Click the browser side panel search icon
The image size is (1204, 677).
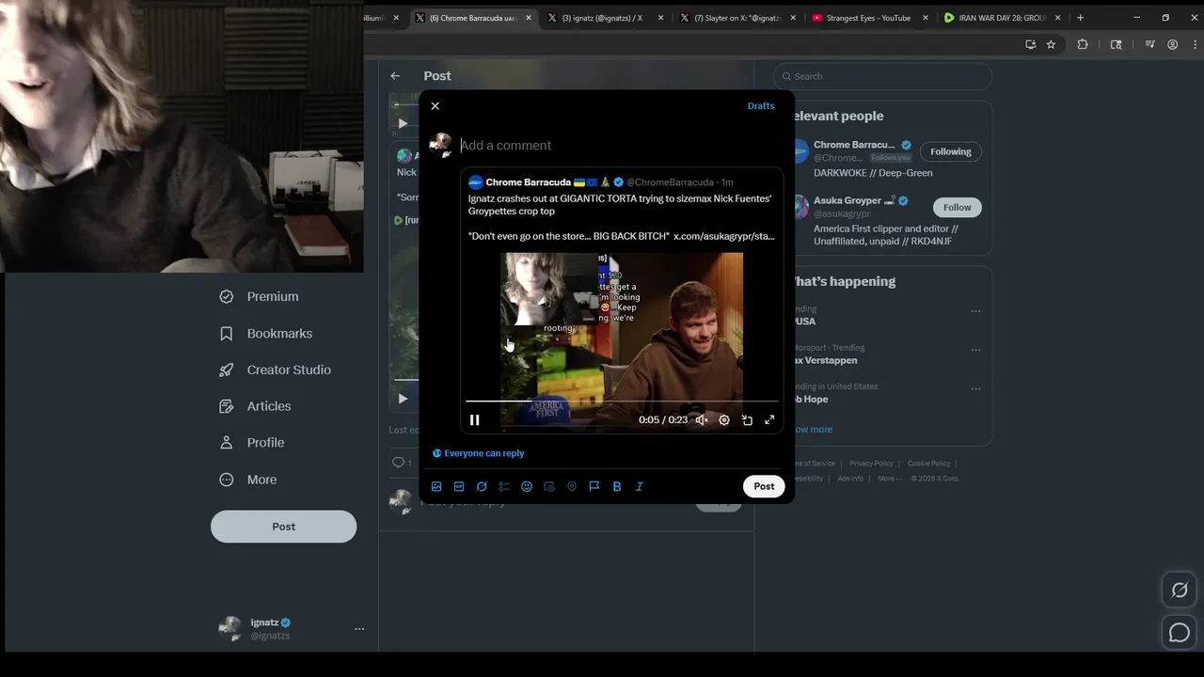(x=1117, y=44)
